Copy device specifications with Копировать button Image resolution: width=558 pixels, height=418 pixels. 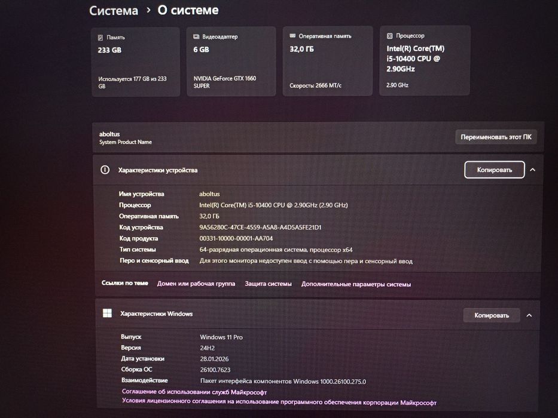tap(494, 170)
